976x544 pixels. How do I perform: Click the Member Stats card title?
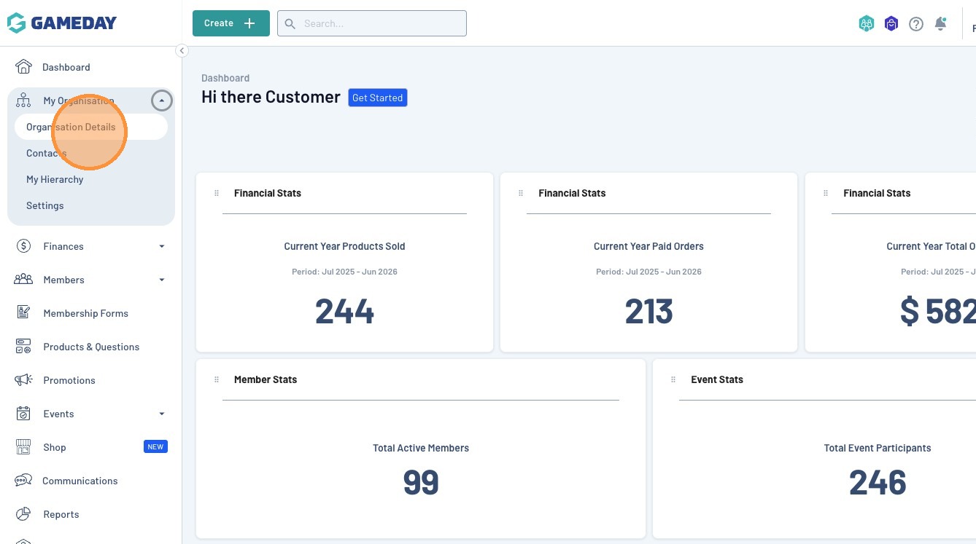pyautogui.click(x=266, y=379)
